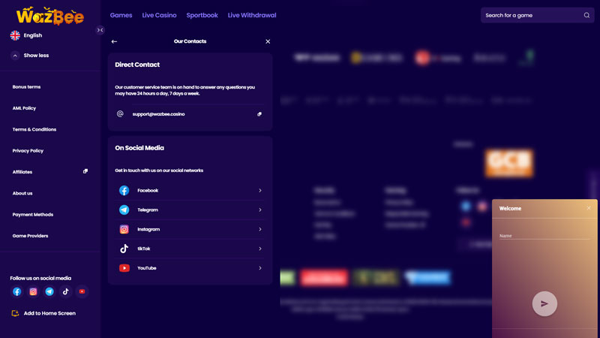
Task: Click sidebar footer Instagram icon
Action: 33,291
